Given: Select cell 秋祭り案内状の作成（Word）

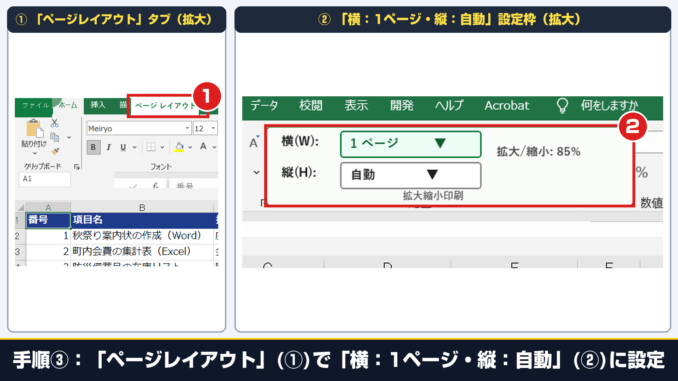Looking at the screenshot, I should (142, 236).
